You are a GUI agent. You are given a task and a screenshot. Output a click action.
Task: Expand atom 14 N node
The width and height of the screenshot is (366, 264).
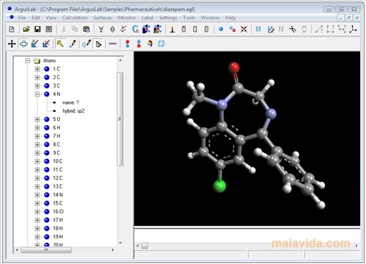click(x=37, y=195)
